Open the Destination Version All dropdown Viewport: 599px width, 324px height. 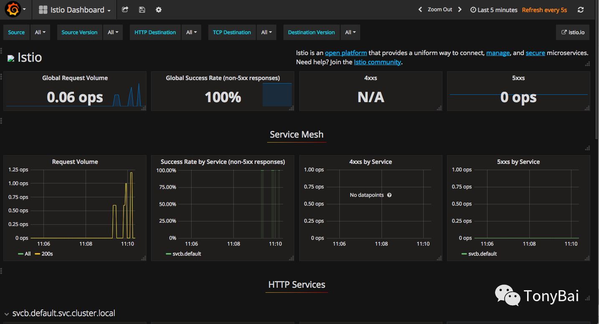350,32
